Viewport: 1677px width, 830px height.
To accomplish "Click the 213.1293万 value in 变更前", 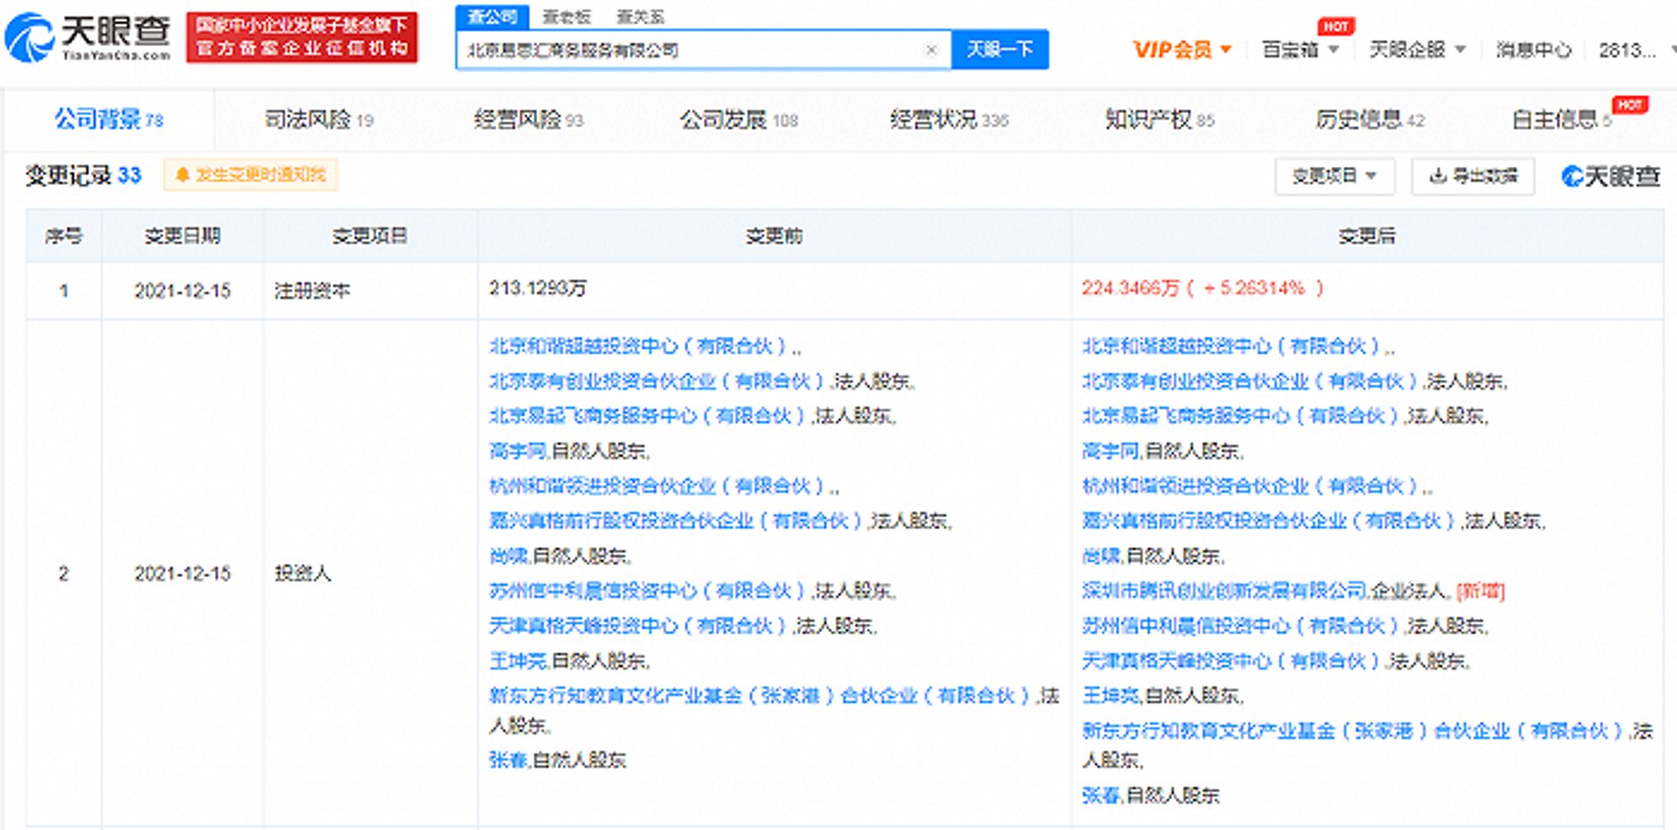I will click(x=537, y=288).
